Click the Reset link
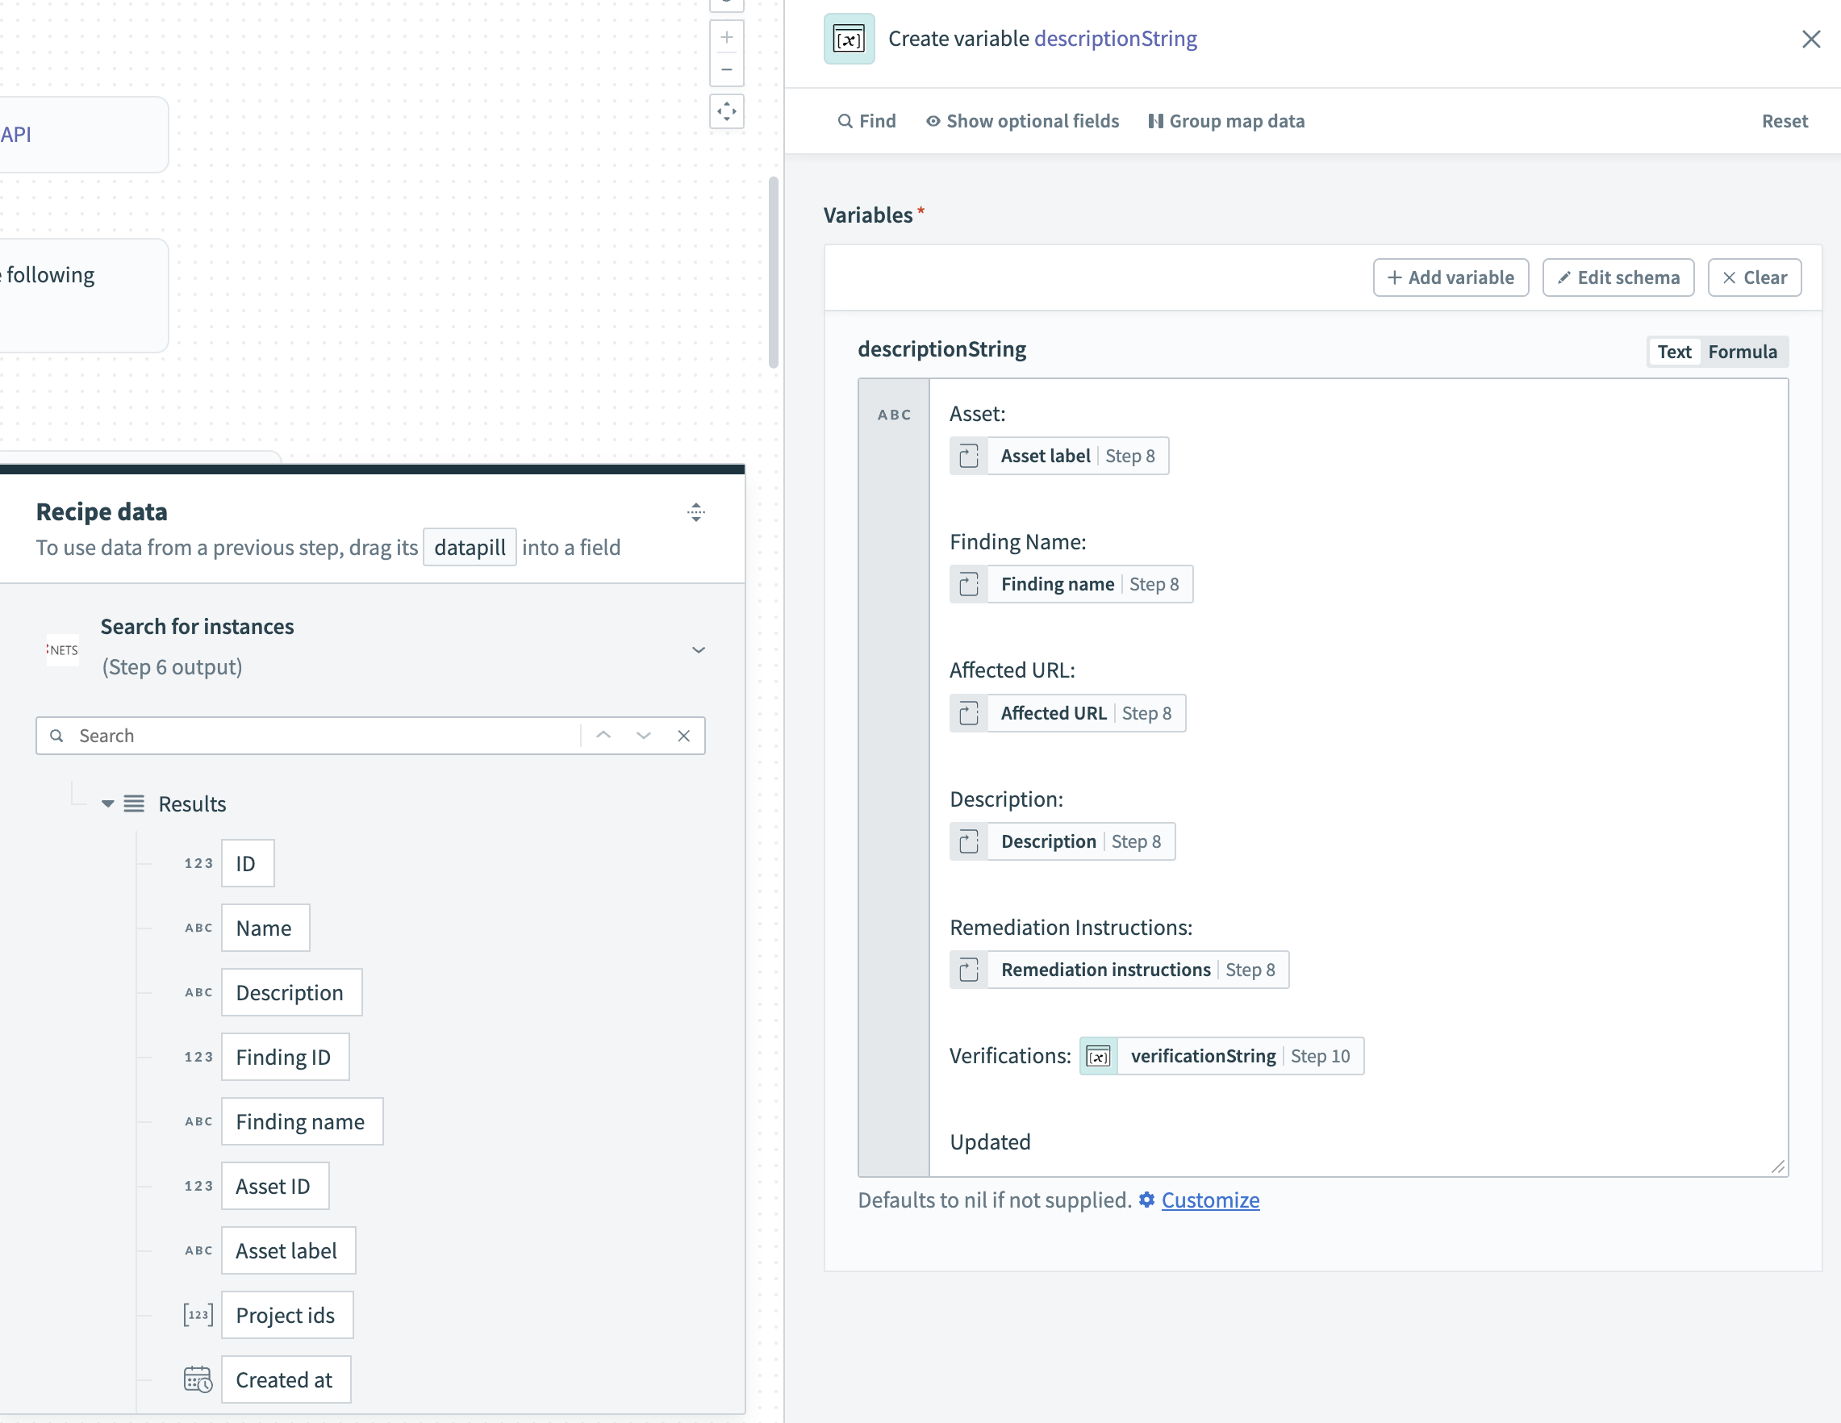 coord(1784,120)
